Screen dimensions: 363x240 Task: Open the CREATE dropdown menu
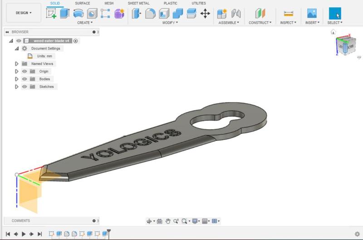(x=85, y=22)
